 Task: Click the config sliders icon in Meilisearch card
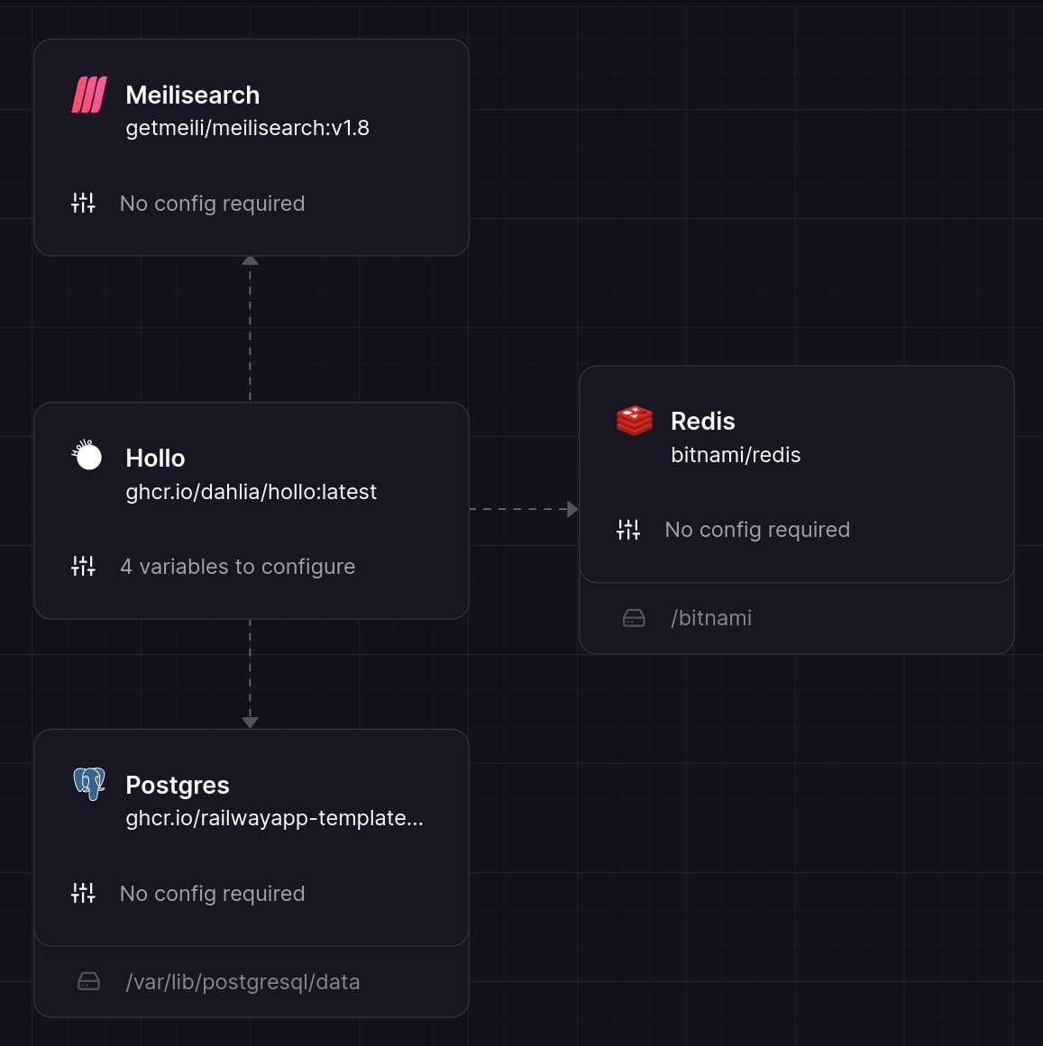[x=83, y=204]
